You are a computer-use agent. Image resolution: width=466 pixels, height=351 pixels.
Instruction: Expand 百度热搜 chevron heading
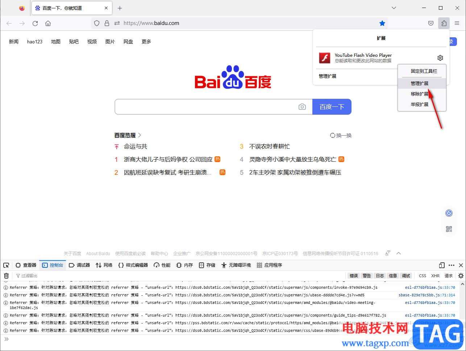point(128,135)
